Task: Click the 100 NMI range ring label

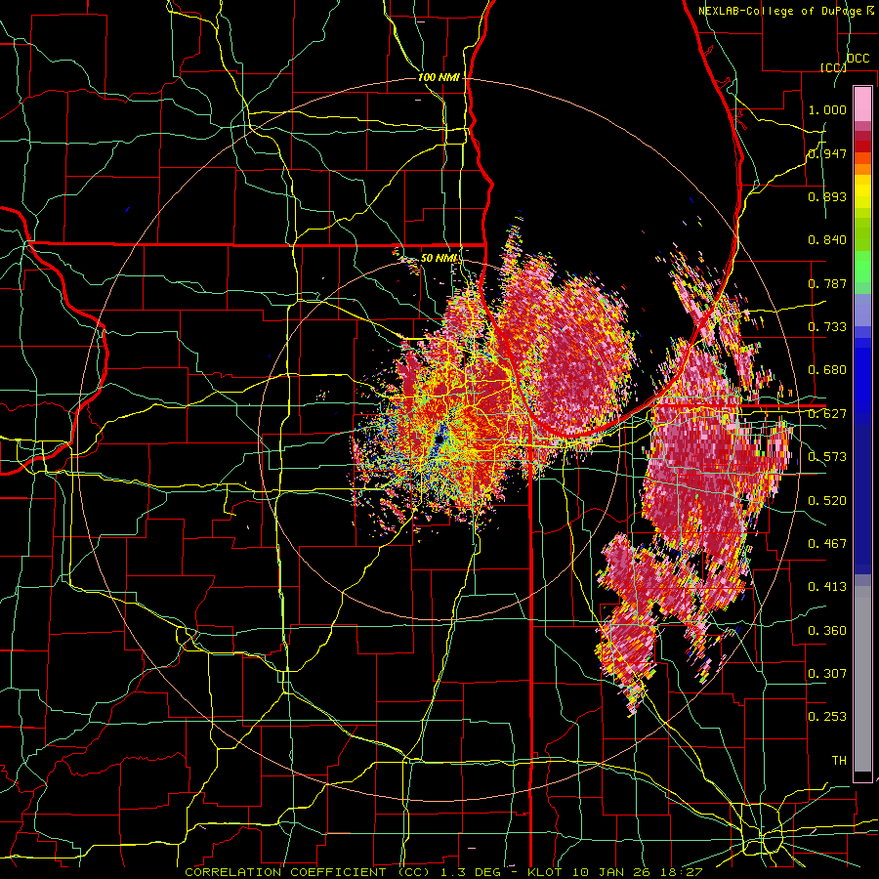Action: point(439,77)
